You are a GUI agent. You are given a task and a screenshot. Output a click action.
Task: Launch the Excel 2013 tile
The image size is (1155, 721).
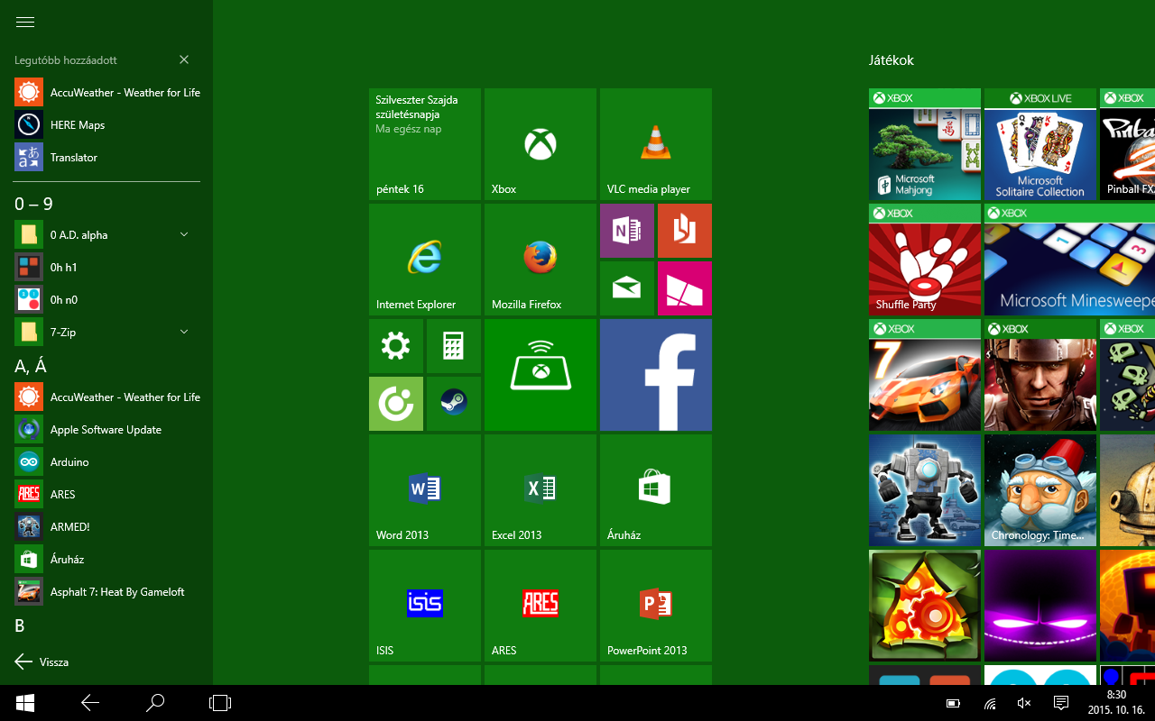tap(541, 490)
